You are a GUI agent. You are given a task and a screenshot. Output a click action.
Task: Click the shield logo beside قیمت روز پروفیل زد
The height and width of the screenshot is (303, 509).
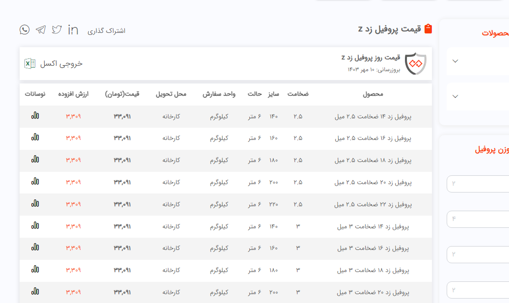tap(415, 63)
